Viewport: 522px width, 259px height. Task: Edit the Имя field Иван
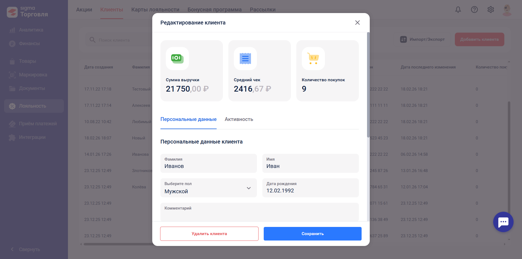310,163
